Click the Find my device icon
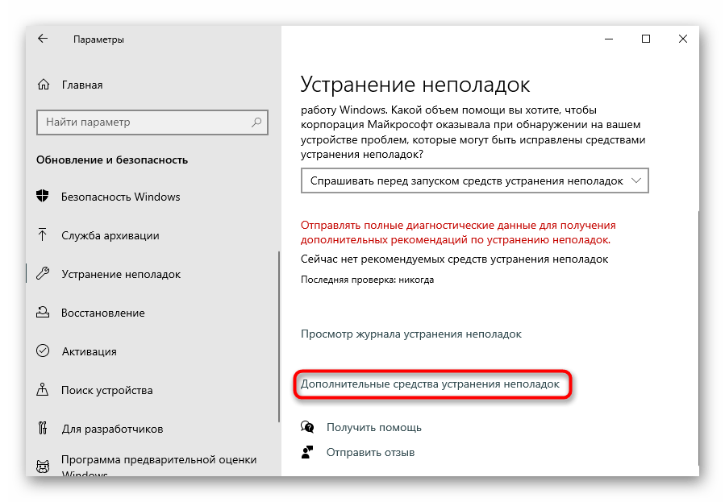725x502 pixels. click(x=43, y=390)
